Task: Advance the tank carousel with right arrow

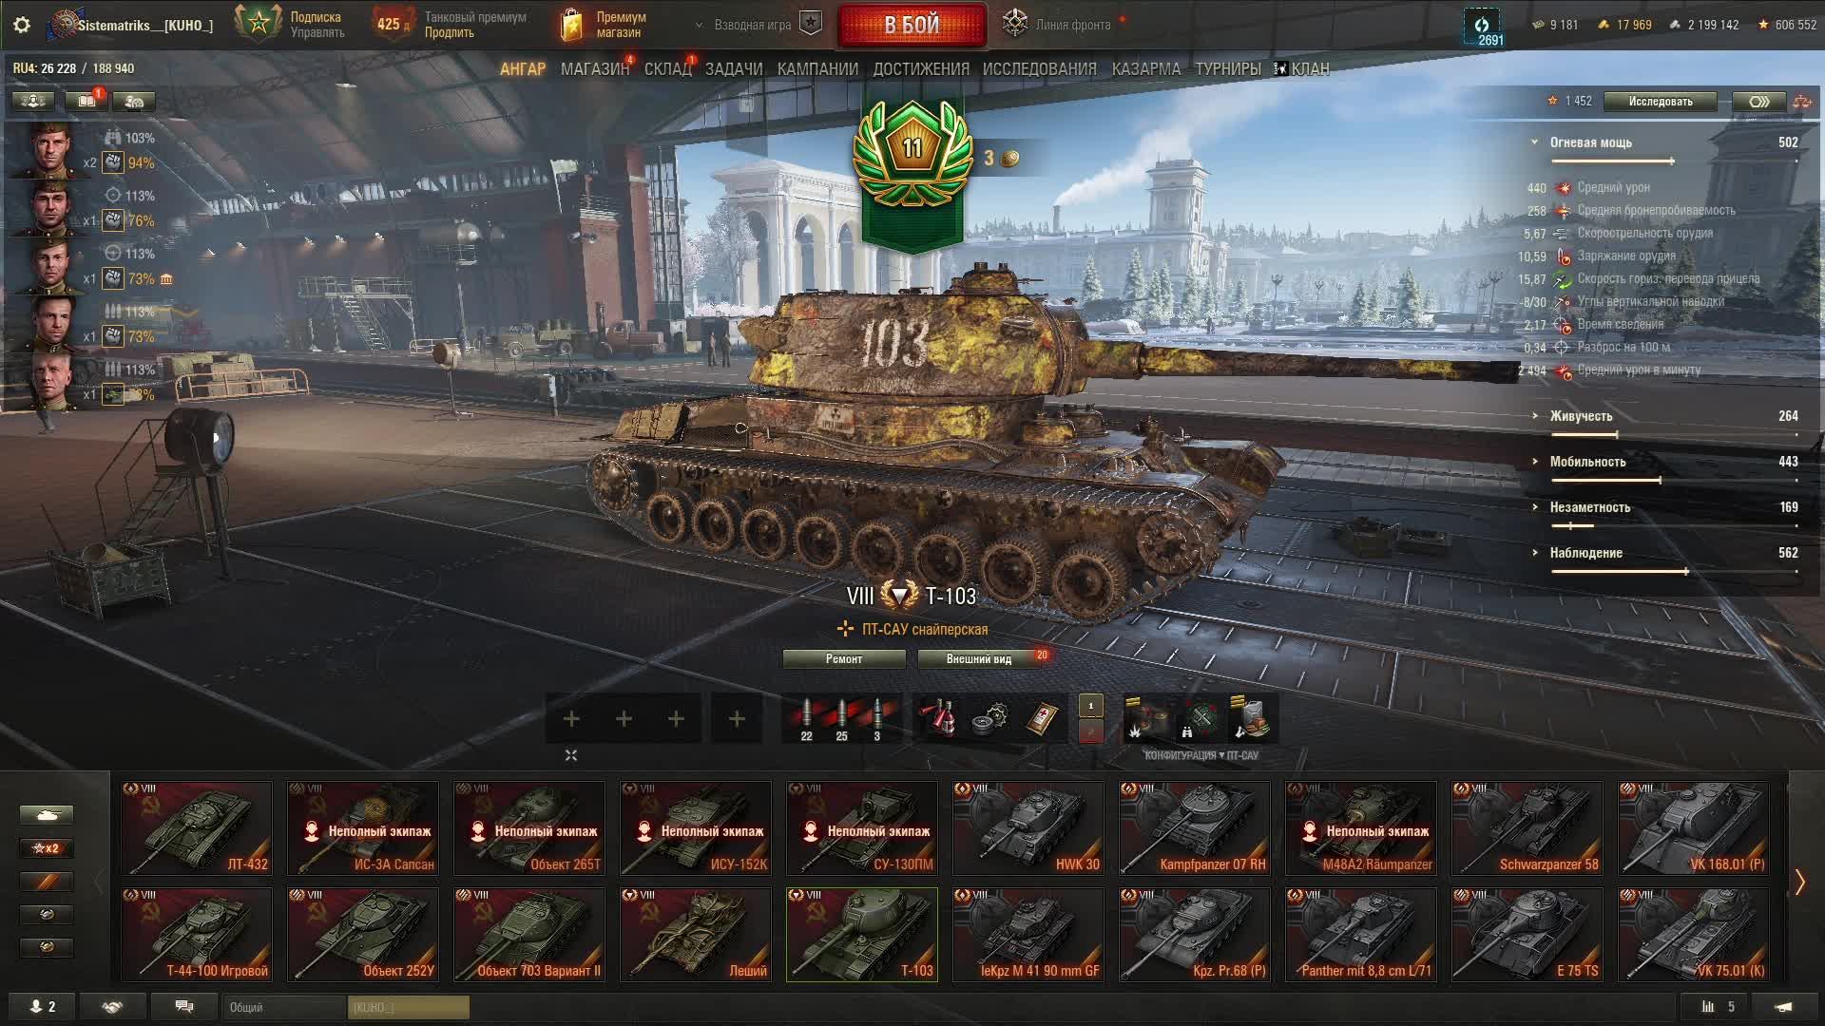Action: click(x=1799, y=882)
